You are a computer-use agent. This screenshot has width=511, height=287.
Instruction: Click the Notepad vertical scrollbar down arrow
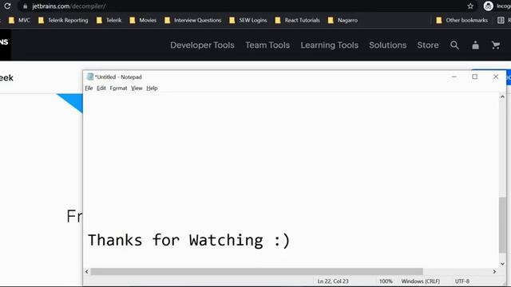coord(502,264)
